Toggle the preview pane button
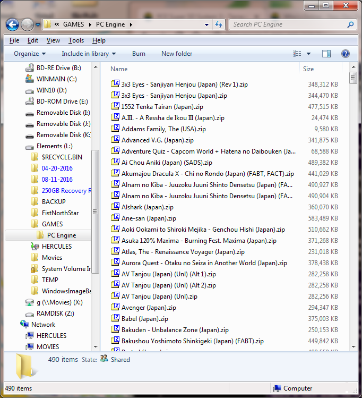Screen dimensions: 362x398 click(326, 54)
